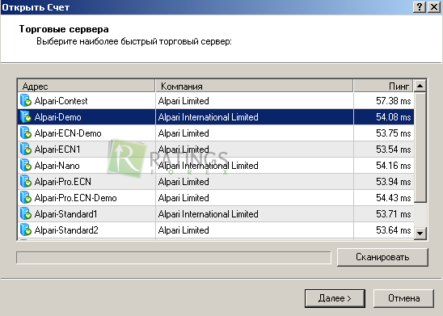
Task: Cancel the dialog with Отмена
Action: [403, 298]
